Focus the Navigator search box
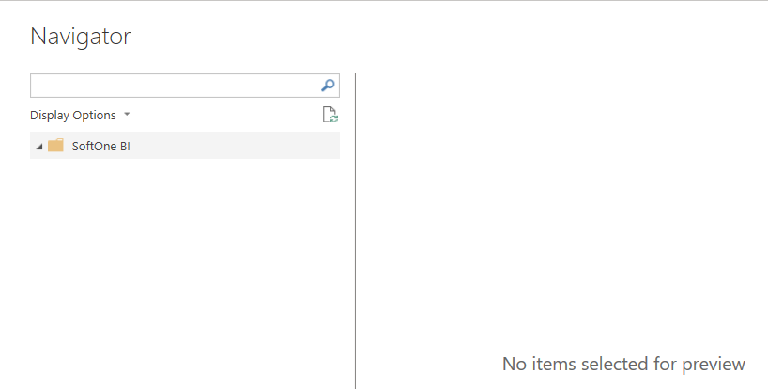 [x=175, y=86]
